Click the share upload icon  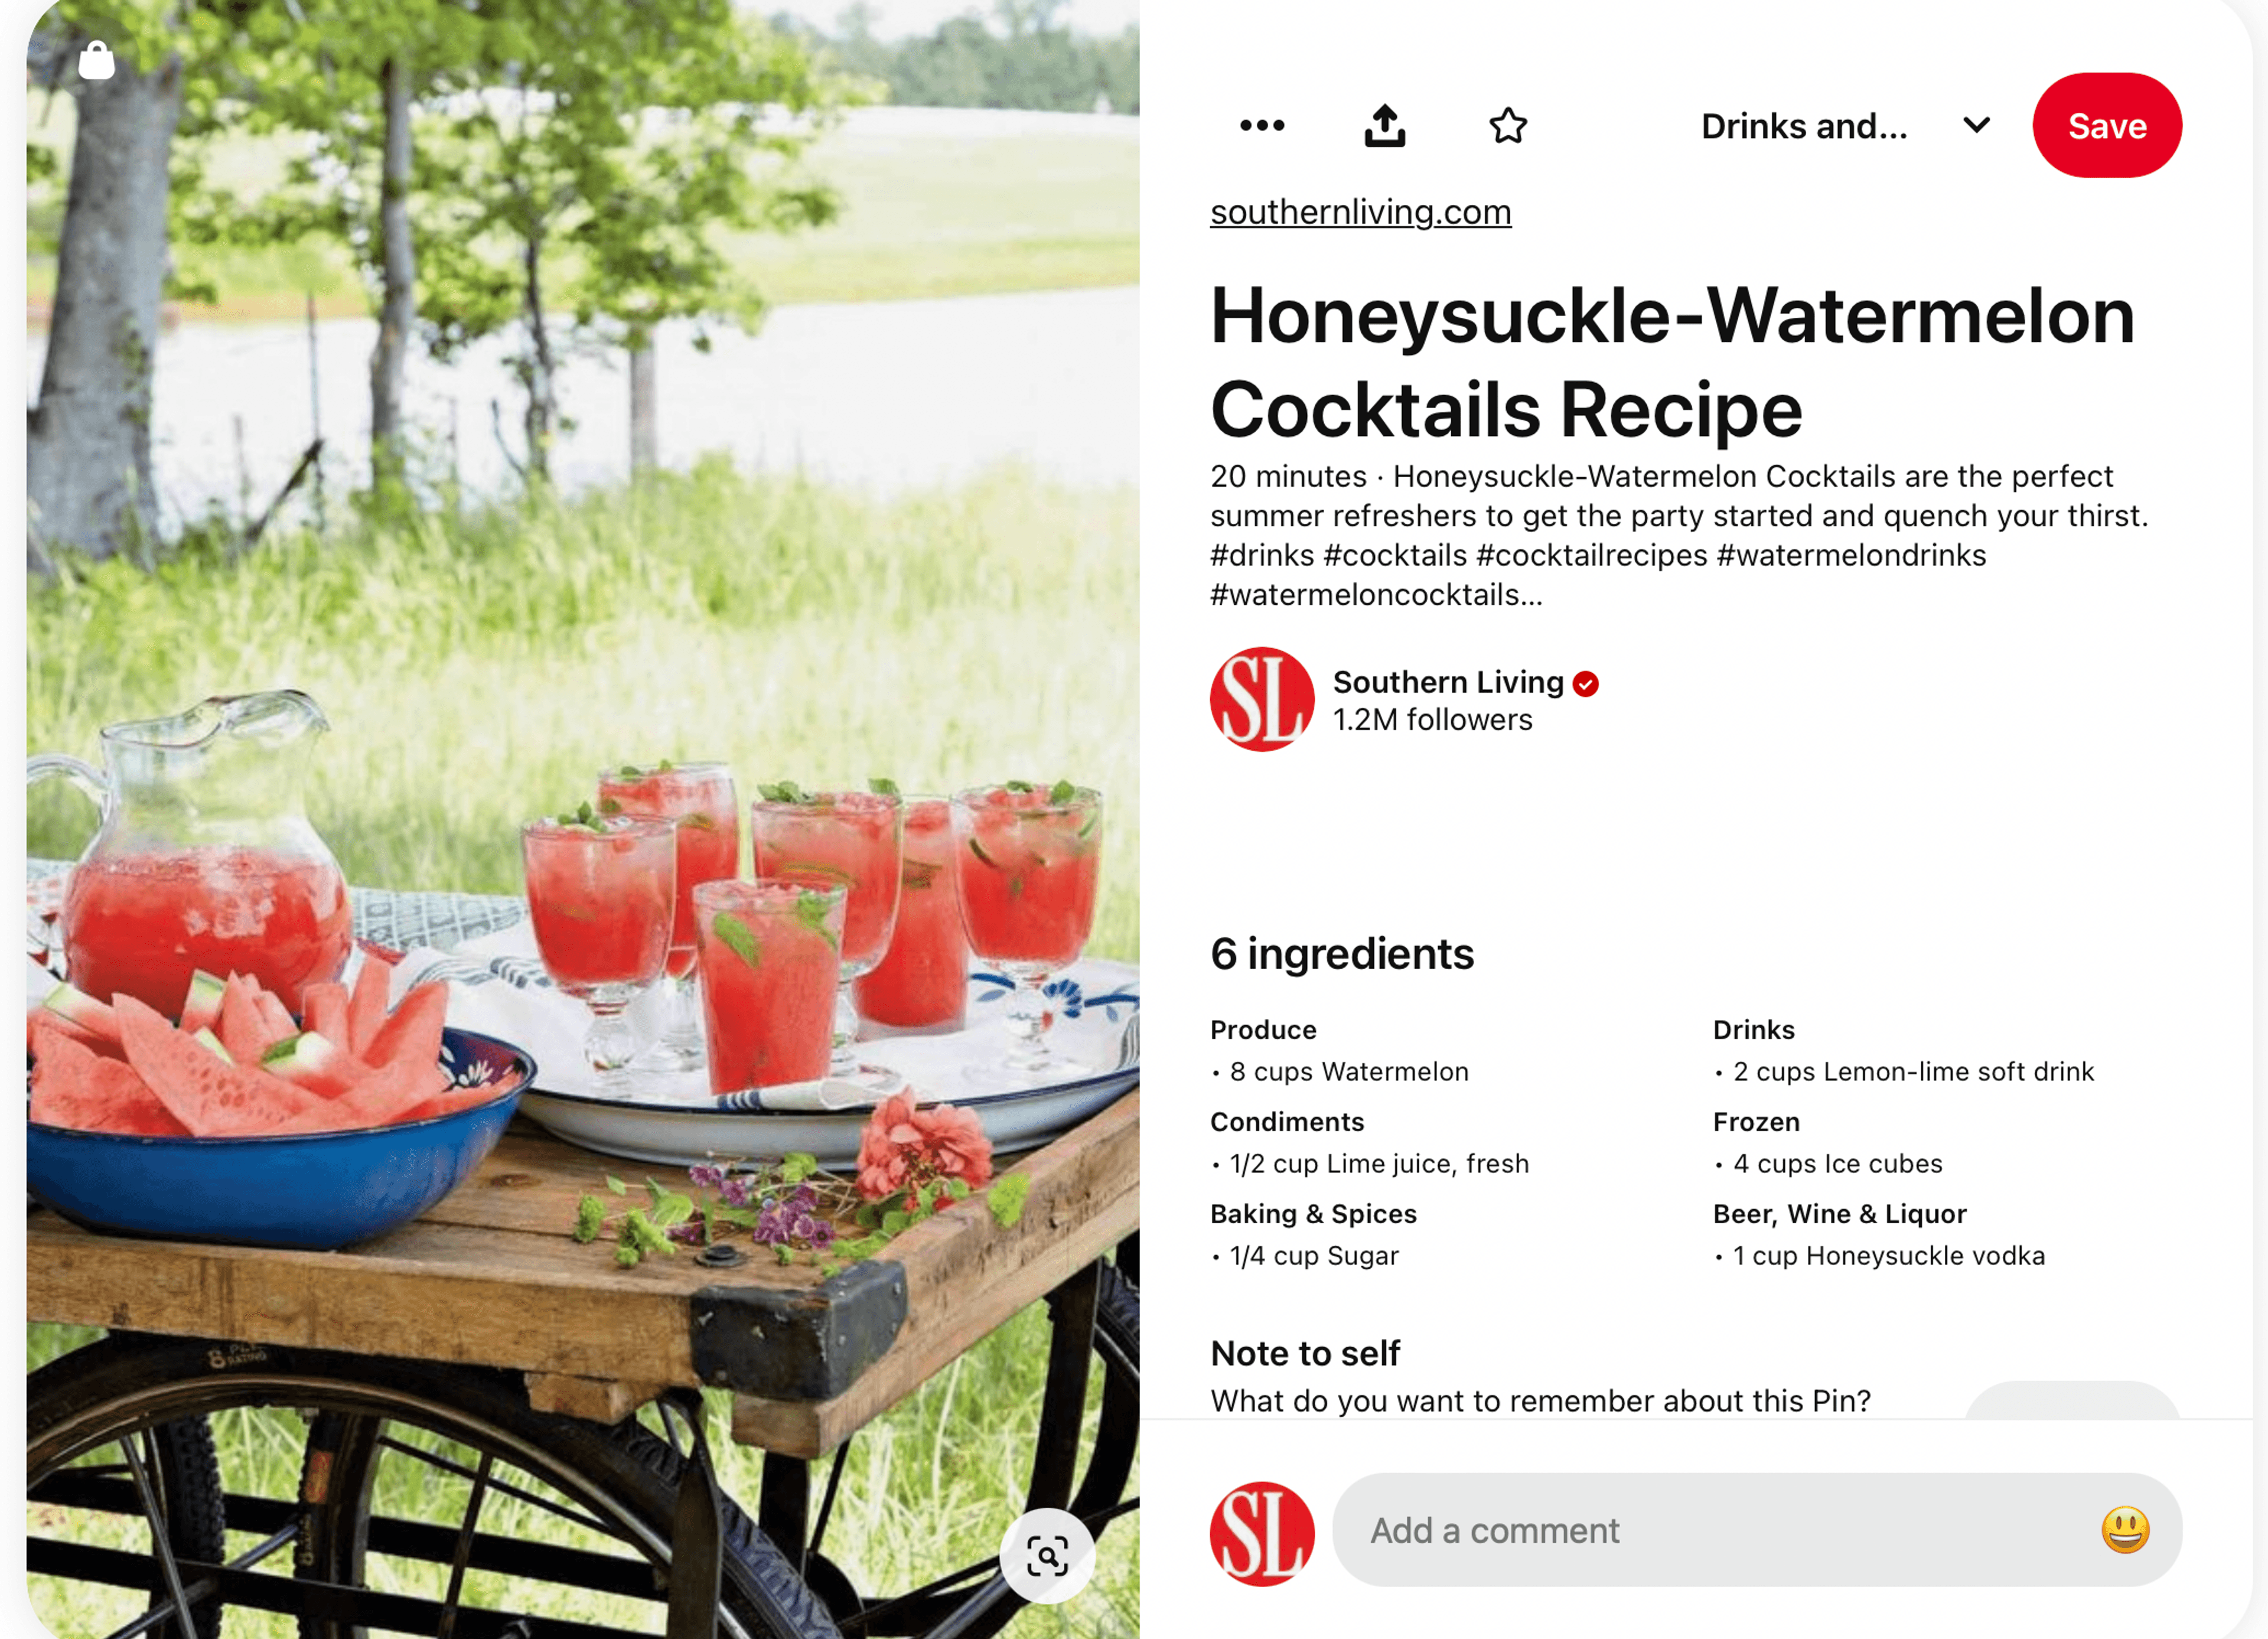[x=1385, y=126]
